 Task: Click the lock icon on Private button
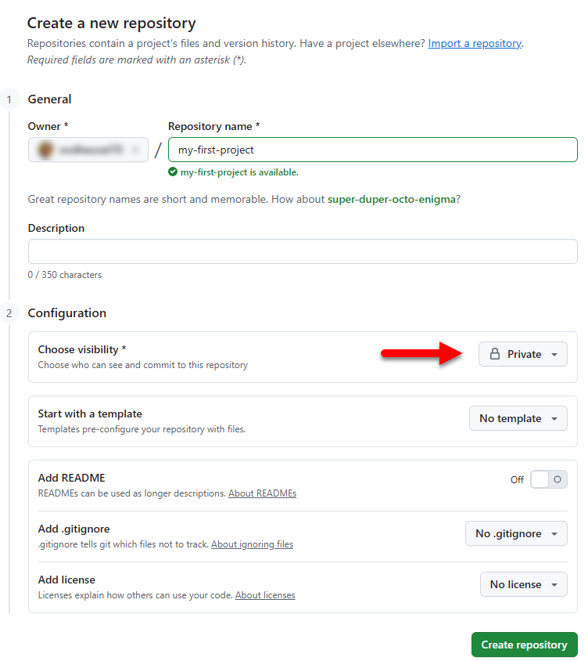point(494,354)
